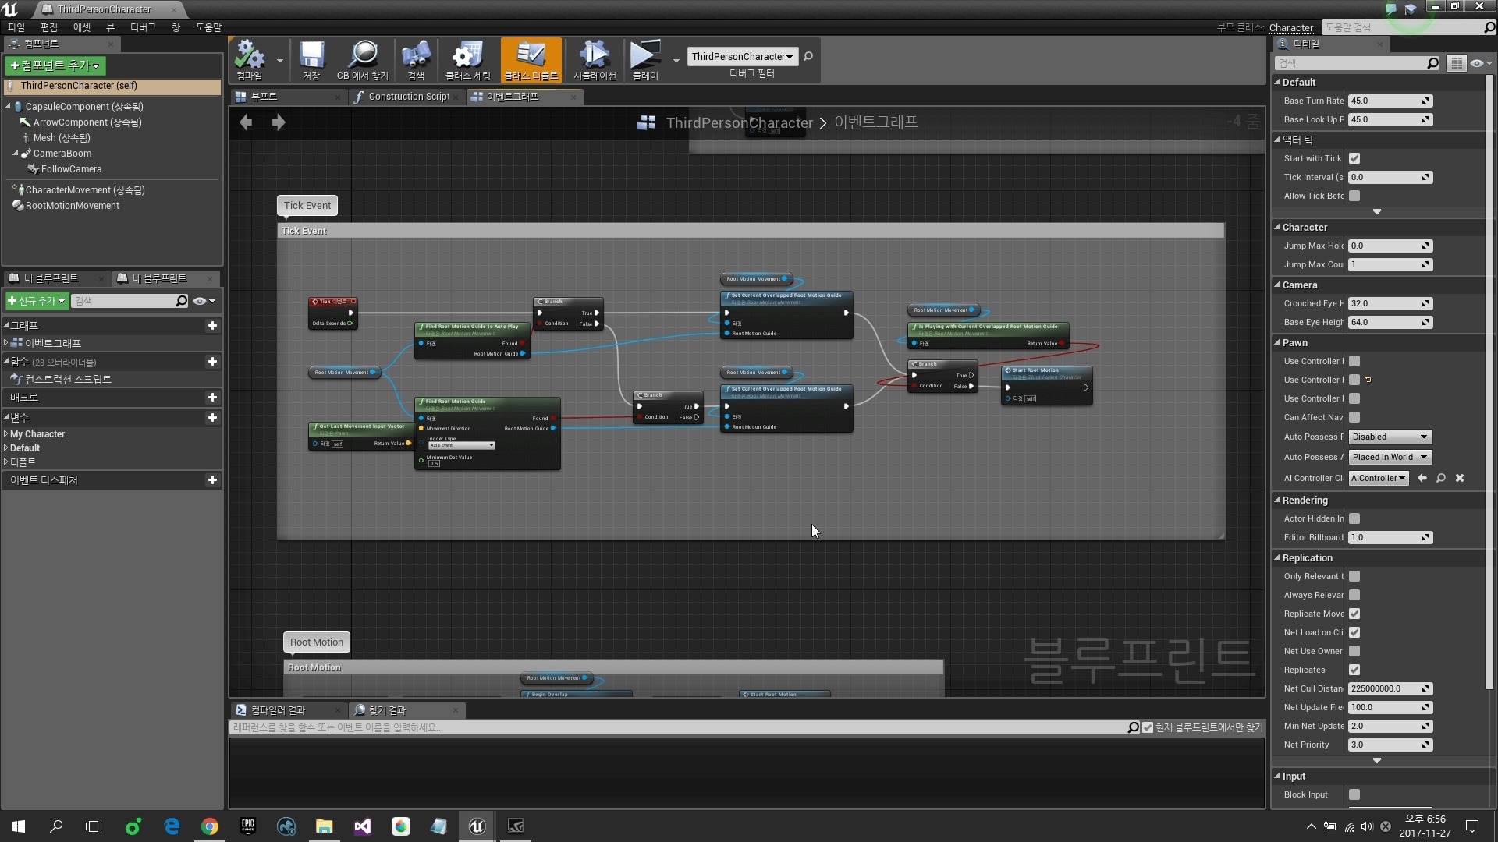
Task: Open Construction Script function entry
Action: 68,380
